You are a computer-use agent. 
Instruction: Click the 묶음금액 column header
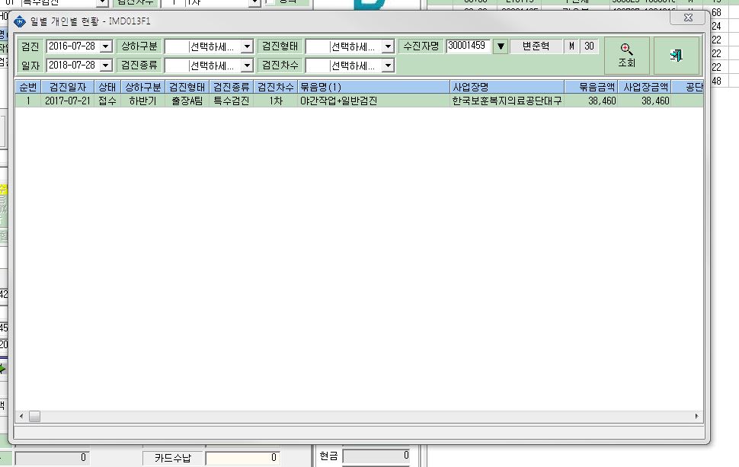coord(591,87)
